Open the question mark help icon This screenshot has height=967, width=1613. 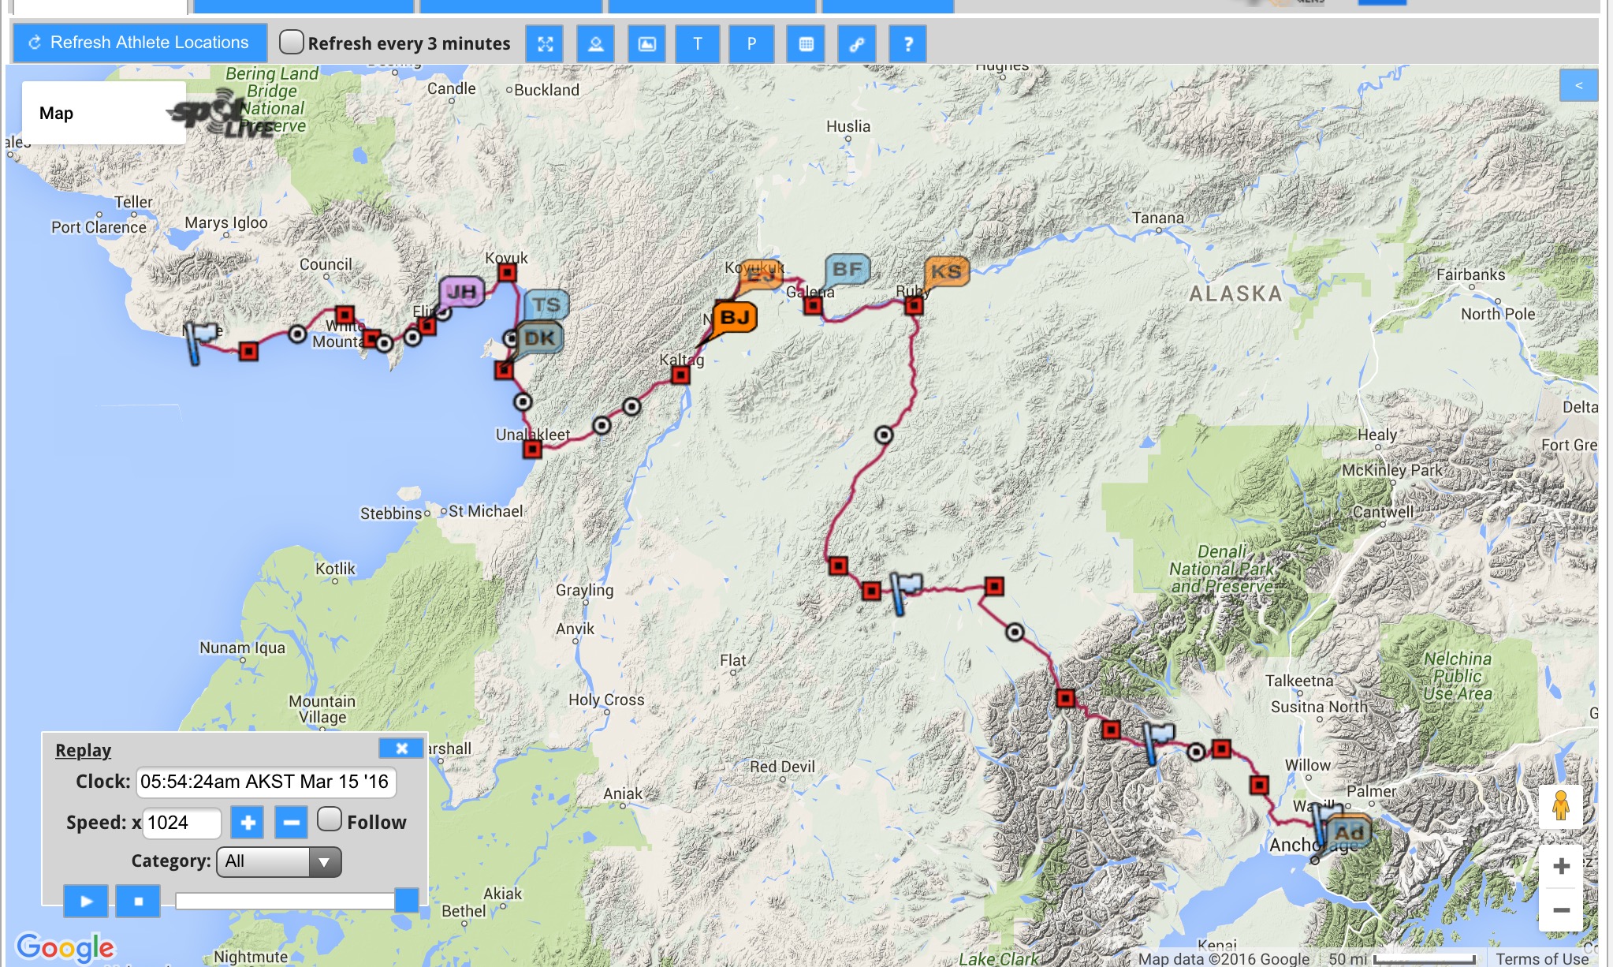[x=907, y=44]
